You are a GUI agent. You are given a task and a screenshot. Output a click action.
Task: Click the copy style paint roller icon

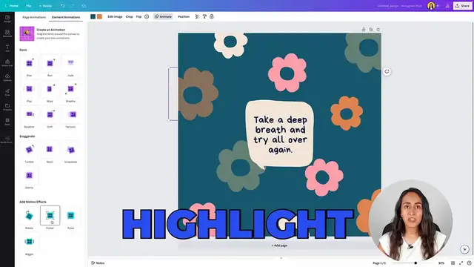[204, 16]
